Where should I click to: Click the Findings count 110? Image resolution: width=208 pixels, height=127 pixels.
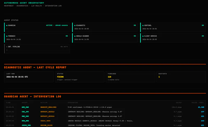(x=109, y=77)
